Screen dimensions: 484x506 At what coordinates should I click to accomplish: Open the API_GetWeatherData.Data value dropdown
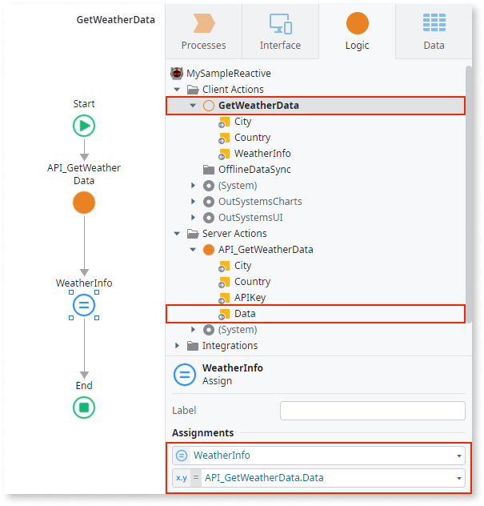(x=459, y=478)
